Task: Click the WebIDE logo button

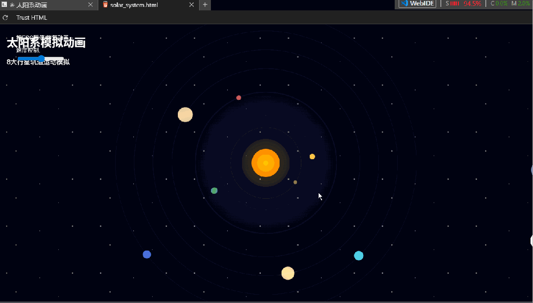Action: coord(418,3)
